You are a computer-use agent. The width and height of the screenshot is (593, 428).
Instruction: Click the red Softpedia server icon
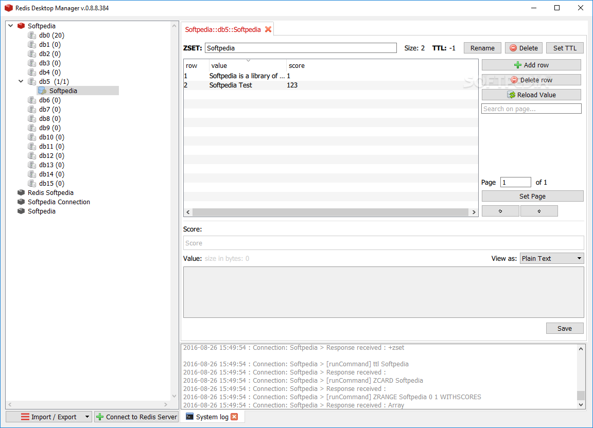[21, 26]
